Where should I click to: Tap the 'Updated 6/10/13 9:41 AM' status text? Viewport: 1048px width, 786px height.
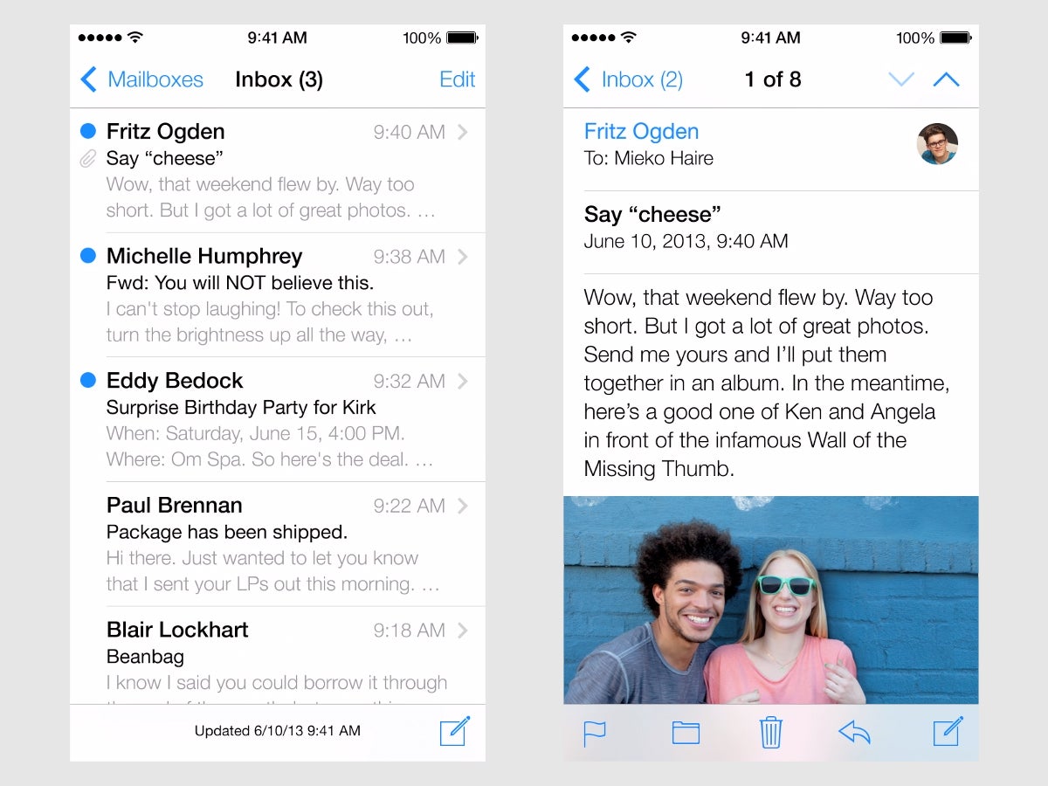coord(278,731)
